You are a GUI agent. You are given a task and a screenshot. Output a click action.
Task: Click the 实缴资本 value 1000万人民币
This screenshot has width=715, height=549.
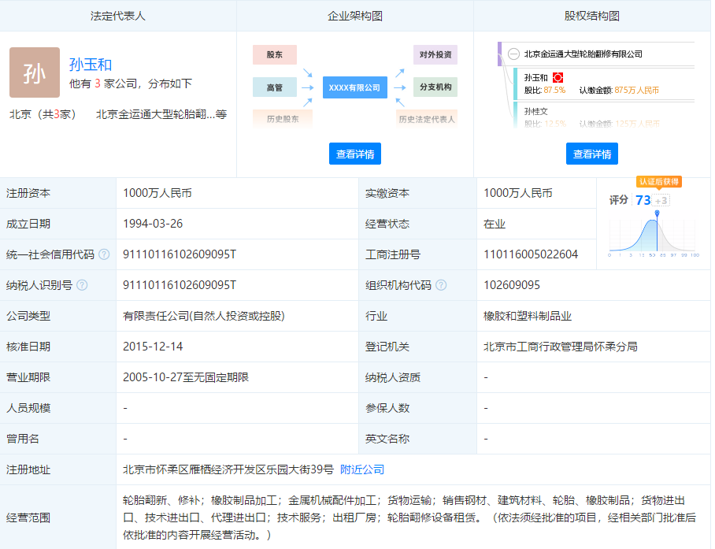[518, 193]
